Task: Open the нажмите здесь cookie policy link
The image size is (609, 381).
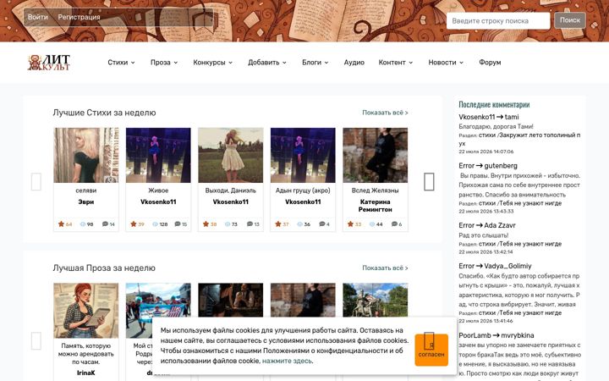Action: point(287,361)
